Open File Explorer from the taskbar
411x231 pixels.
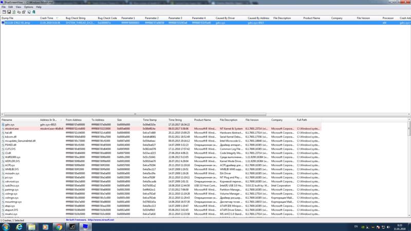click(32, 227)
